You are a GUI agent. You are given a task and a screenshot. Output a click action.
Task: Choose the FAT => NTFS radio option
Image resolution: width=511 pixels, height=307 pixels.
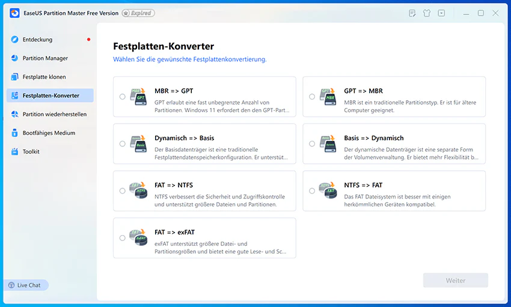(x=122, y=191)
